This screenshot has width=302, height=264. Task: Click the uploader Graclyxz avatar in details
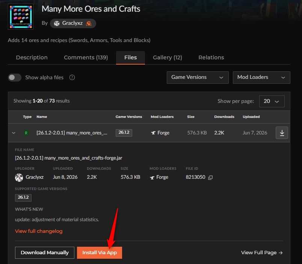[19, 177]
